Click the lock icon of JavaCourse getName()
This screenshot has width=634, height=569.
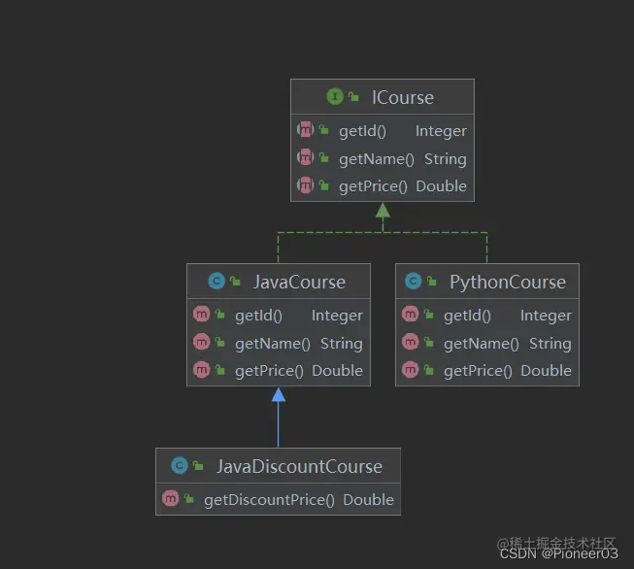point(219,342)
